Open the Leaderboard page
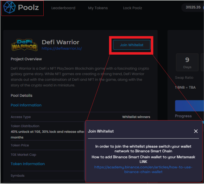Image resolution: width=204 pixels, height=184 pixels. [63, 8]
